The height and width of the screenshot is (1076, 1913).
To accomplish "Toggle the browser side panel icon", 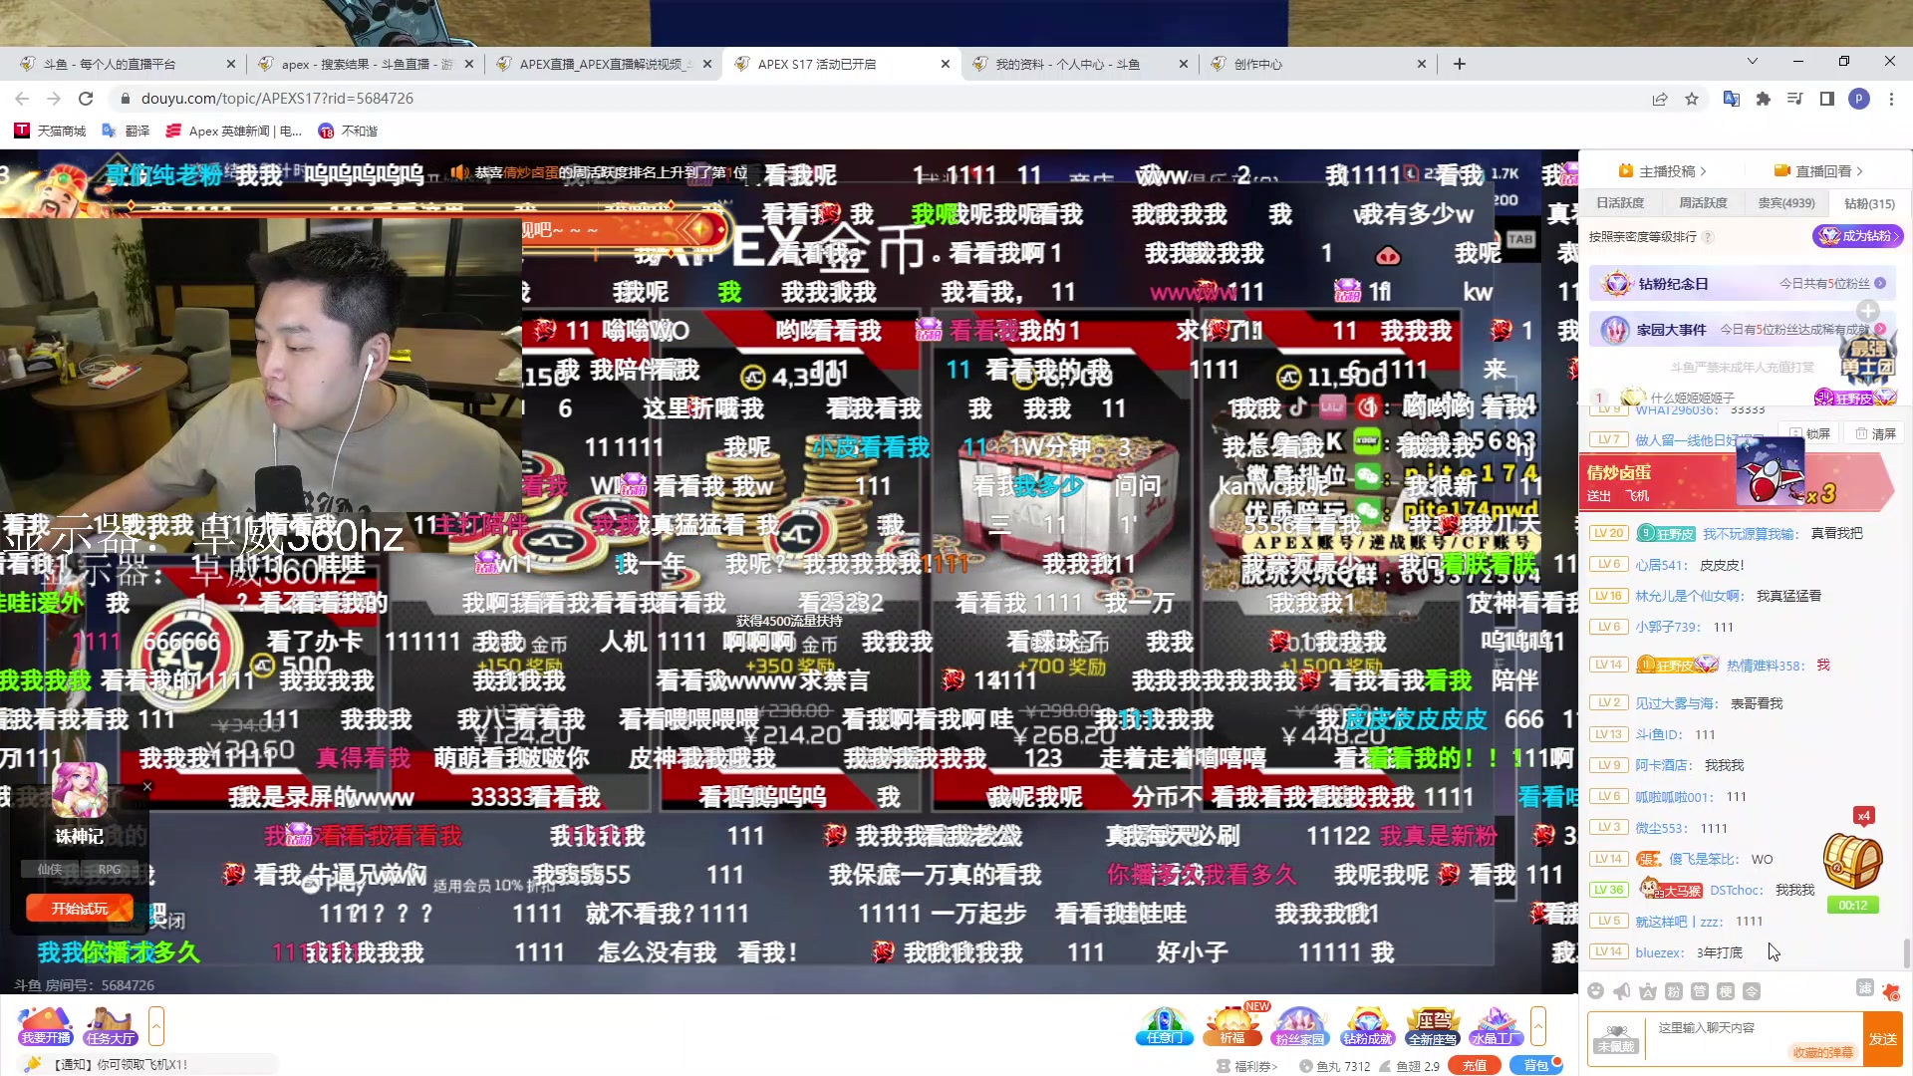I will pos(1827,99).
